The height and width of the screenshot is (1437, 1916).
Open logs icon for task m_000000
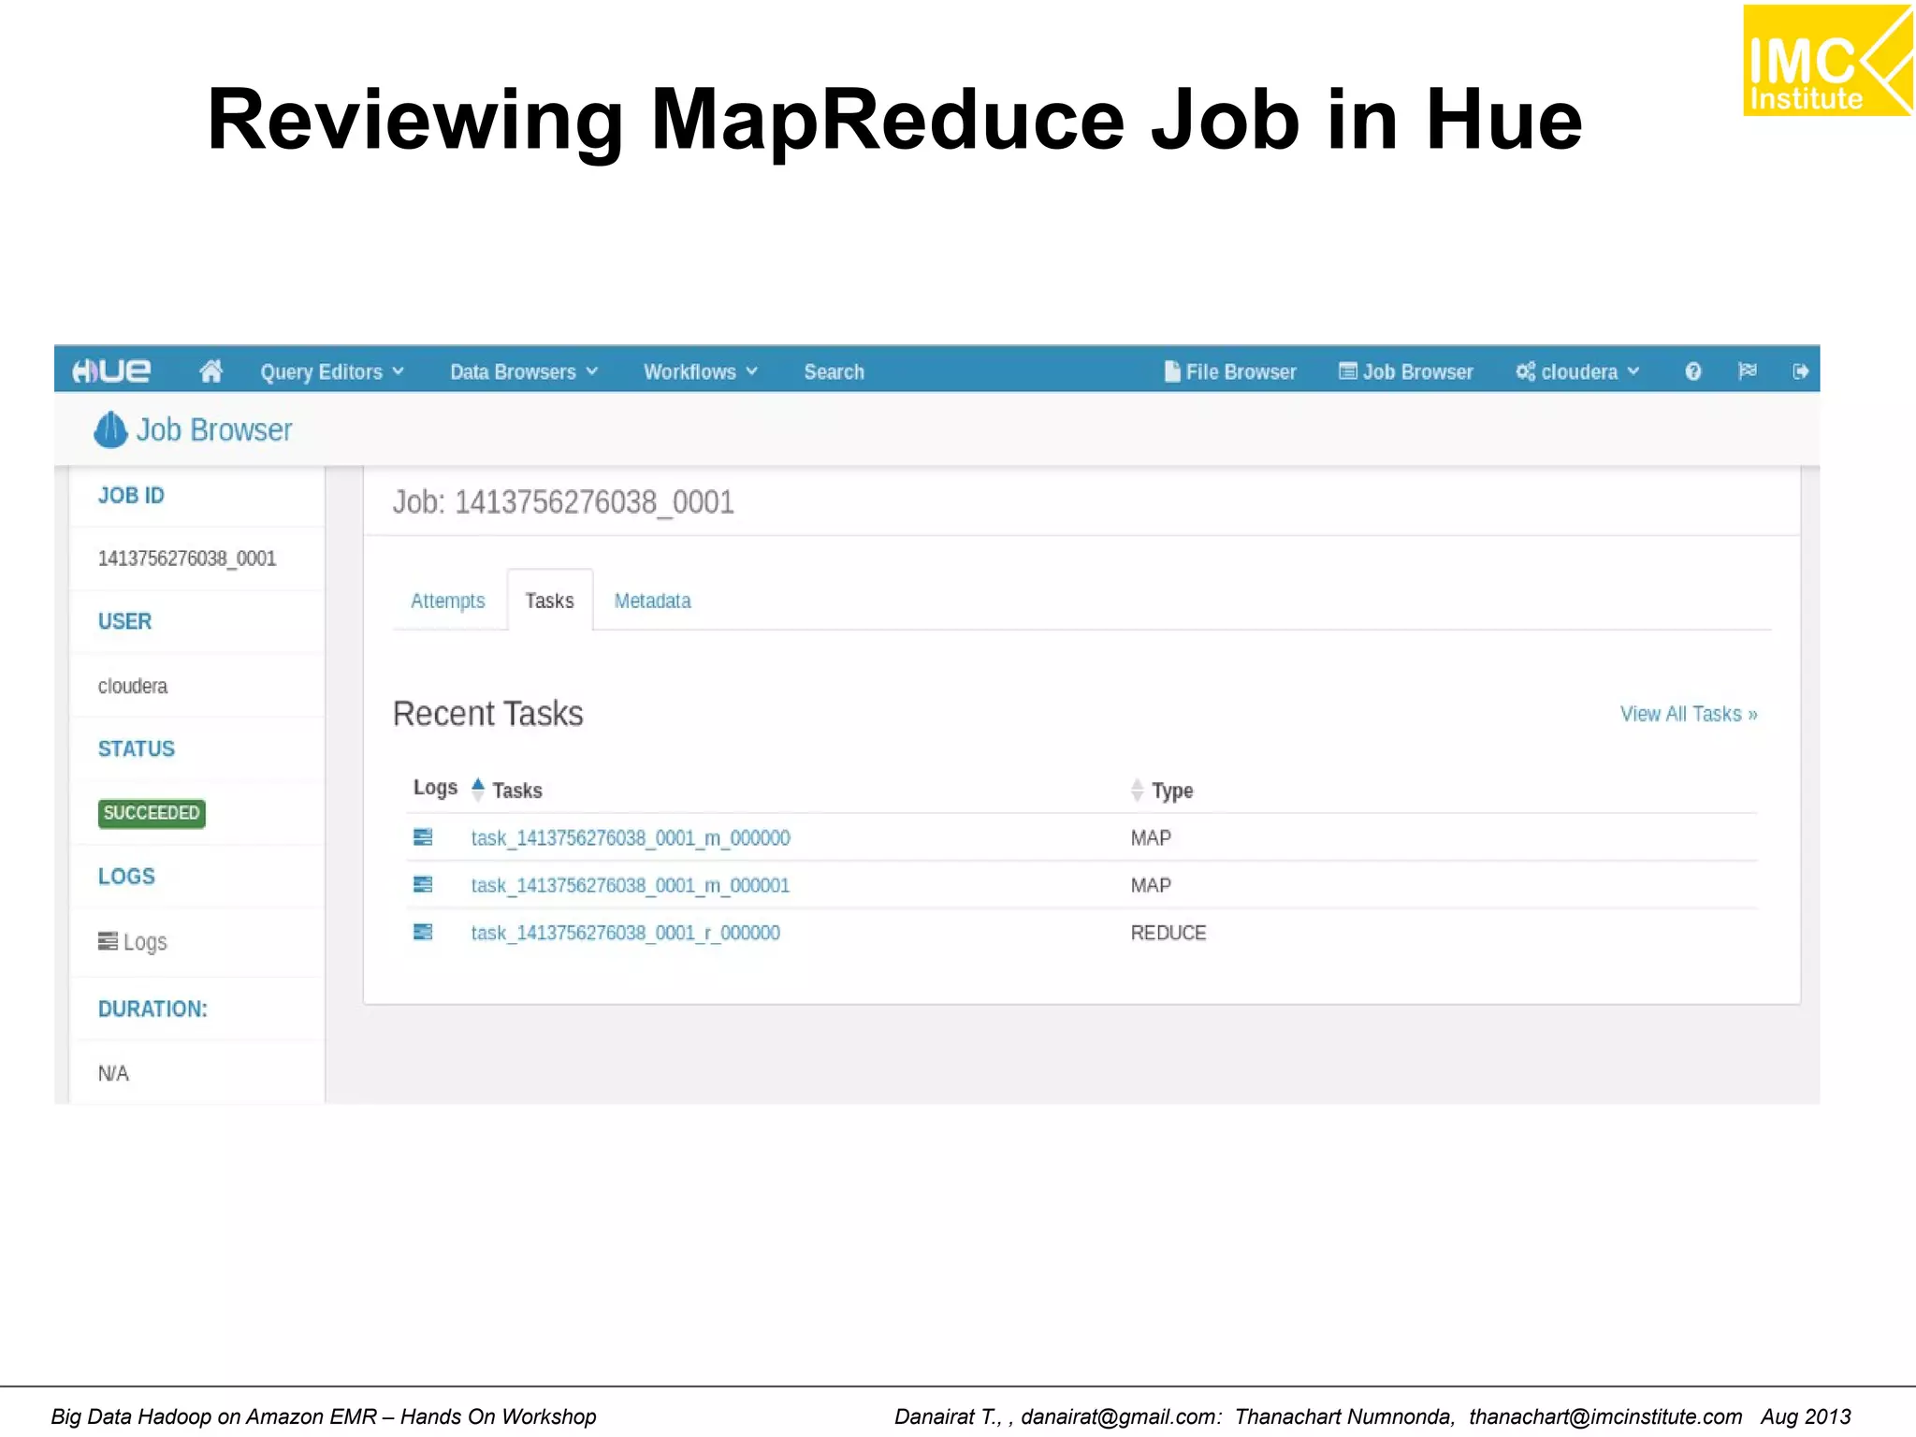(423, 837)
